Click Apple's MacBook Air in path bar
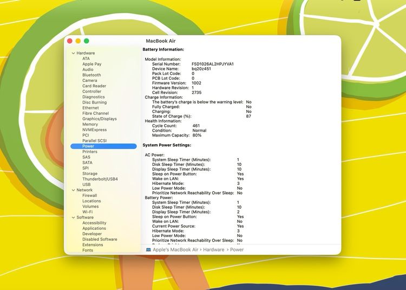The height and width of the screenshot is (290, 406). (x=175, y=250)
